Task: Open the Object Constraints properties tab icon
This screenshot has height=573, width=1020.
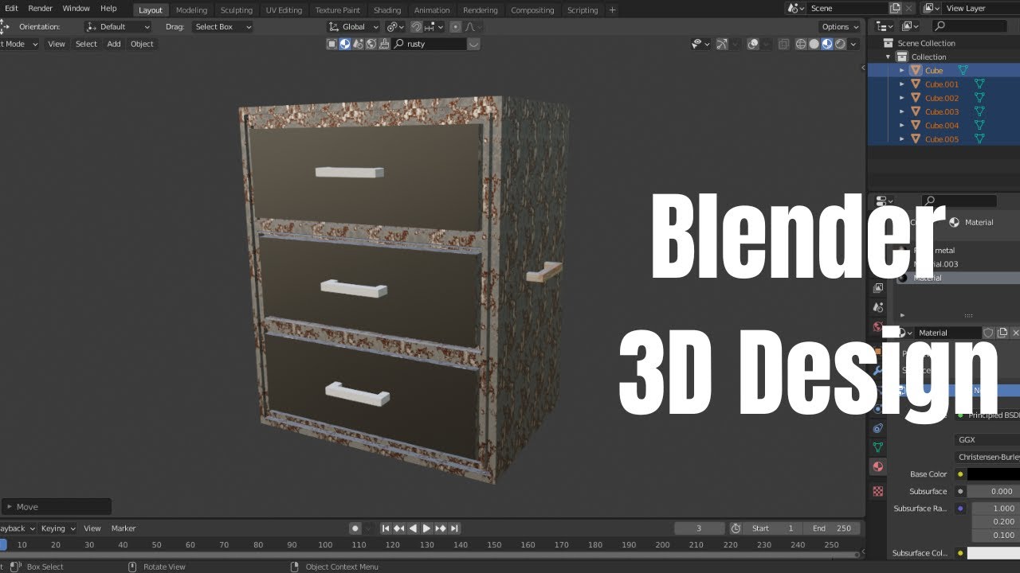Action: click(x=878, y=428)
